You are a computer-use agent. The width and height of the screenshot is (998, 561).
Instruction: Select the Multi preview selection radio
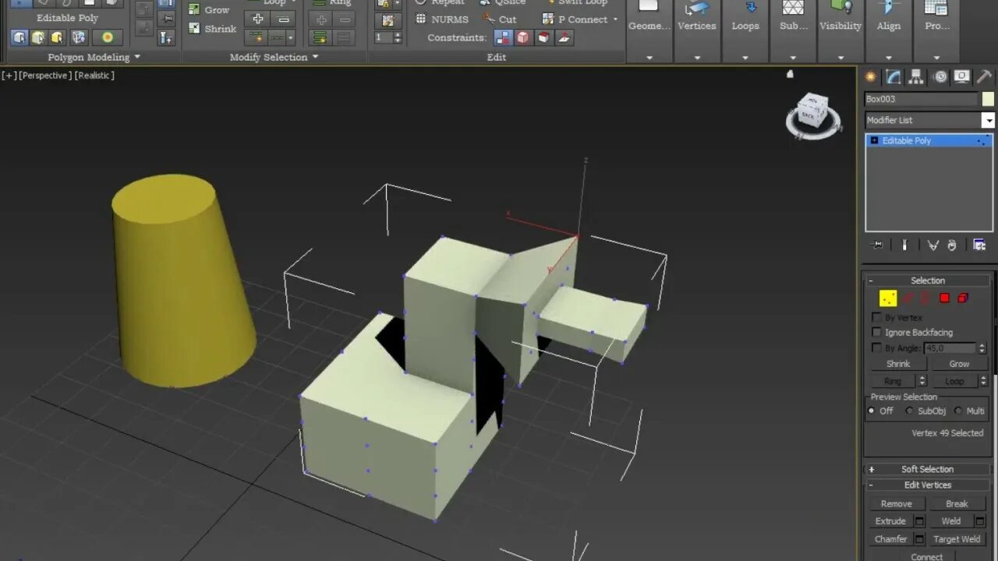click(x=958, y=411)
